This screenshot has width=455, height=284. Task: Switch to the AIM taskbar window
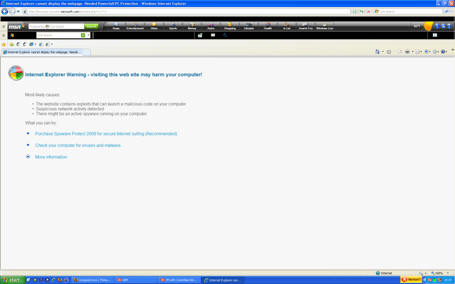tap(136, 280)
